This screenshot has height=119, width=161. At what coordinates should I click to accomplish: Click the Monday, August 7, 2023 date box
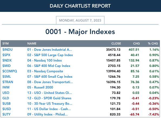tap(80, 20)
